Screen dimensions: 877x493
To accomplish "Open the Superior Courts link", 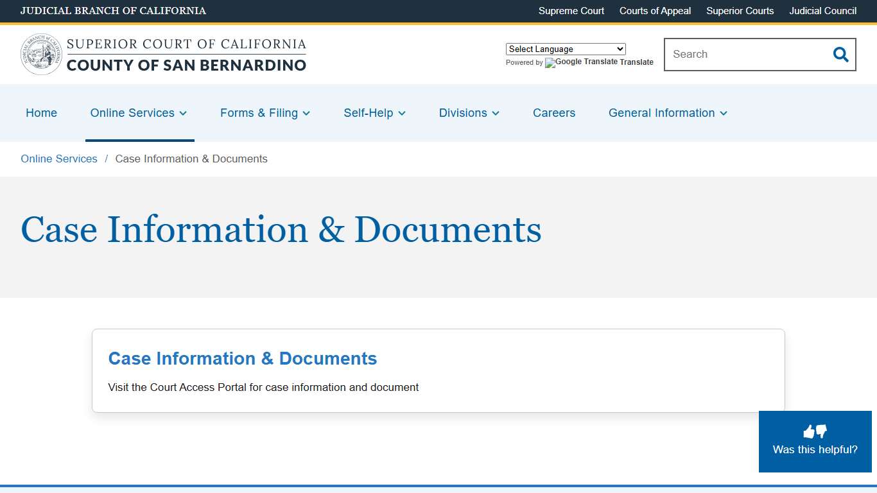I will [x=740, y=11].
